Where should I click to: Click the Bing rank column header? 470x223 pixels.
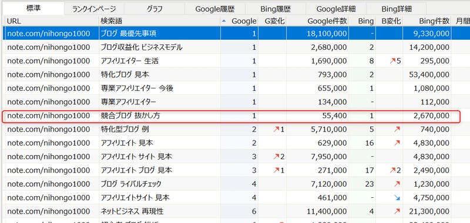[x=362, y=21]
